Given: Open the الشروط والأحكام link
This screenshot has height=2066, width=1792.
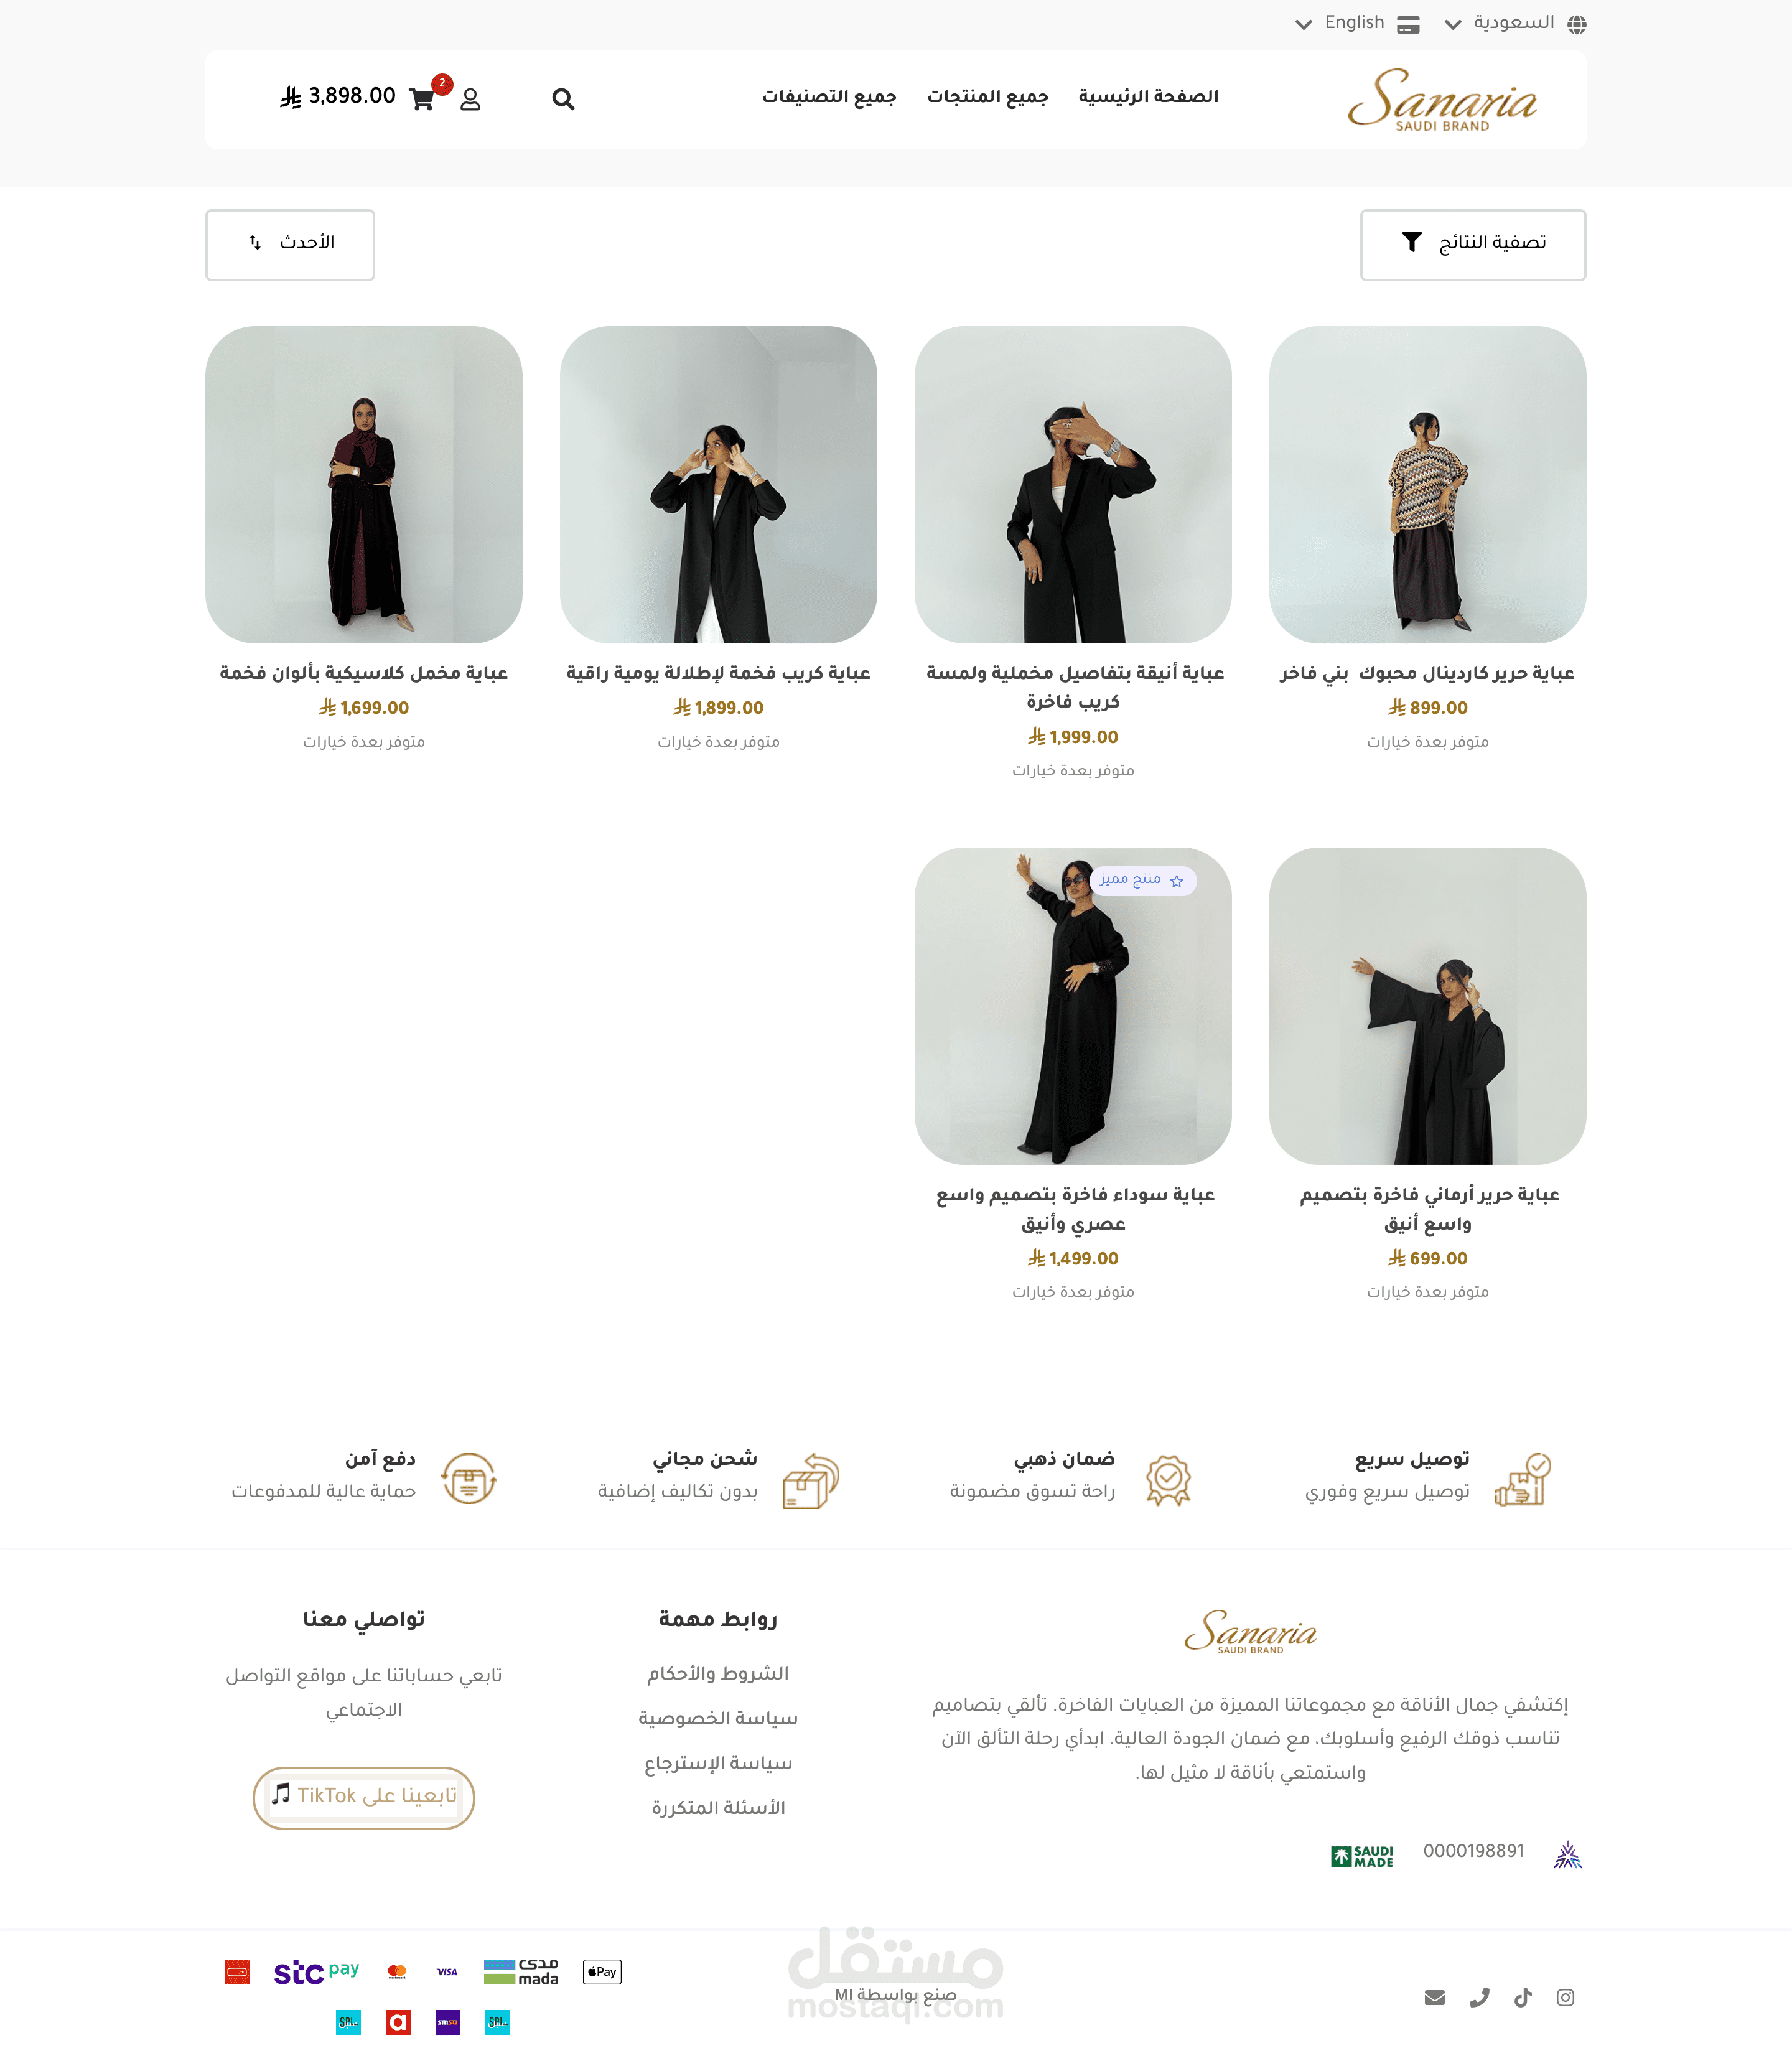Looking at the screenshot, I should [x=718, y=1673].
